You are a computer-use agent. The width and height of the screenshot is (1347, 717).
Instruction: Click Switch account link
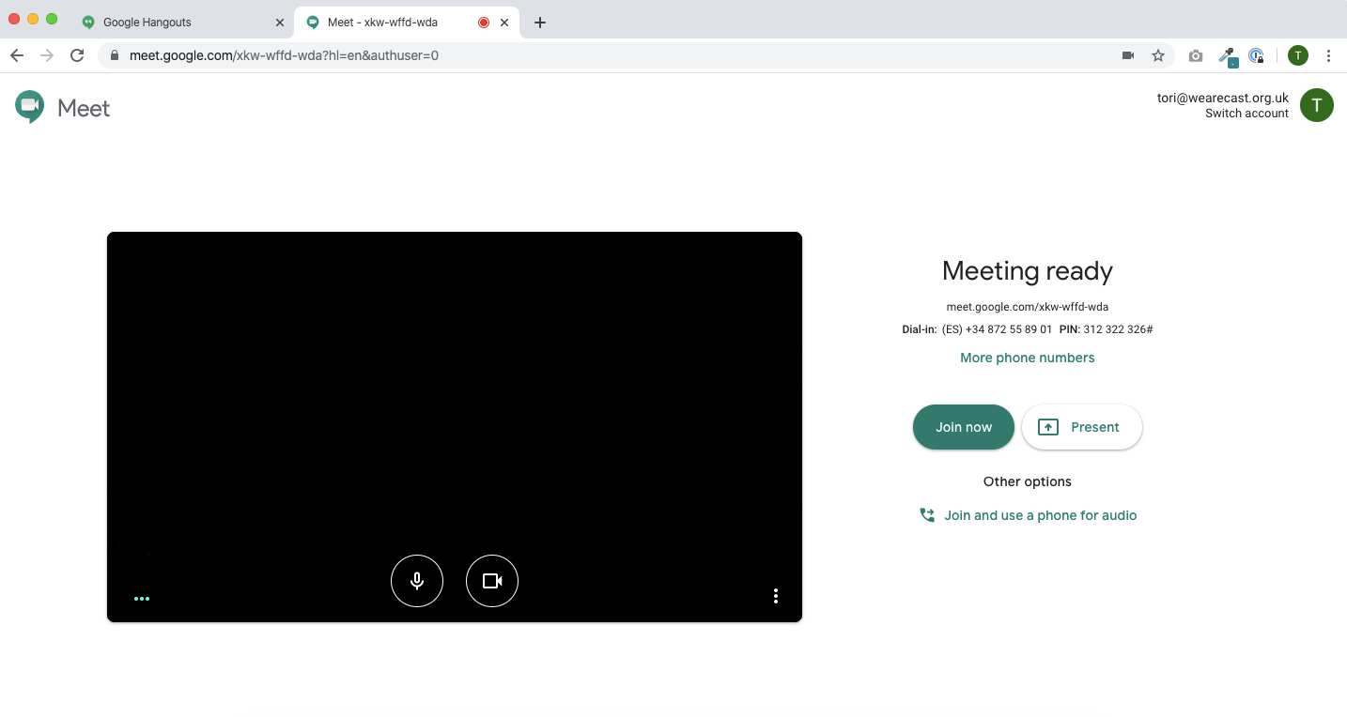[x=1246, y=114]
